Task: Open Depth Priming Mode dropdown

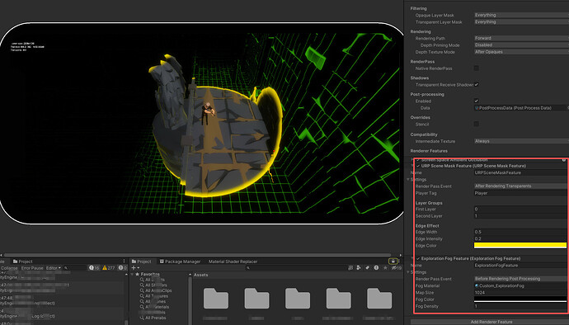Action: click(x=521, y=45)
